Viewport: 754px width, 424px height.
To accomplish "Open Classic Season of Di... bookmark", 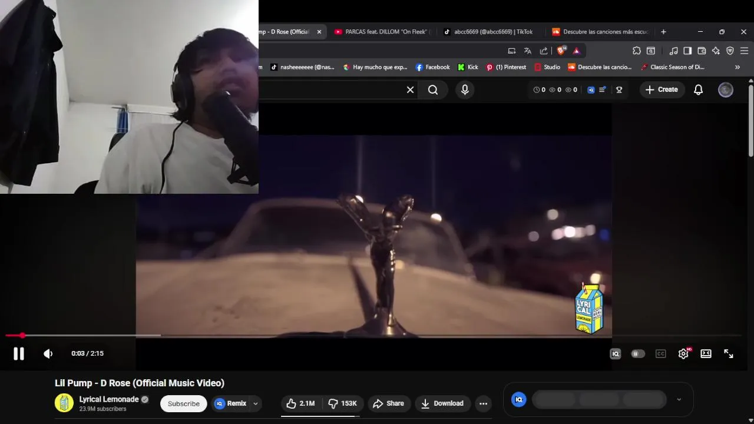I will (x=672, y=67).
